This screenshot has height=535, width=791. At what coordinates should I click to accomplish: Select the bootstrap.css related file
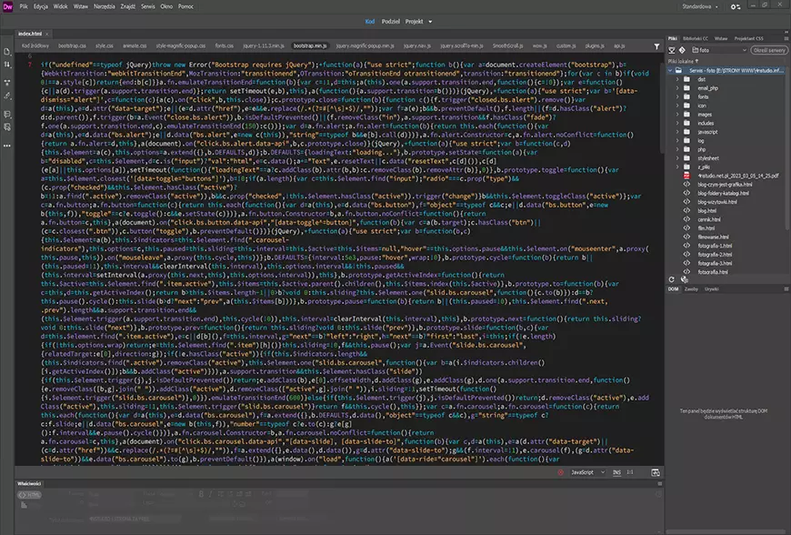tap(72, 45)
